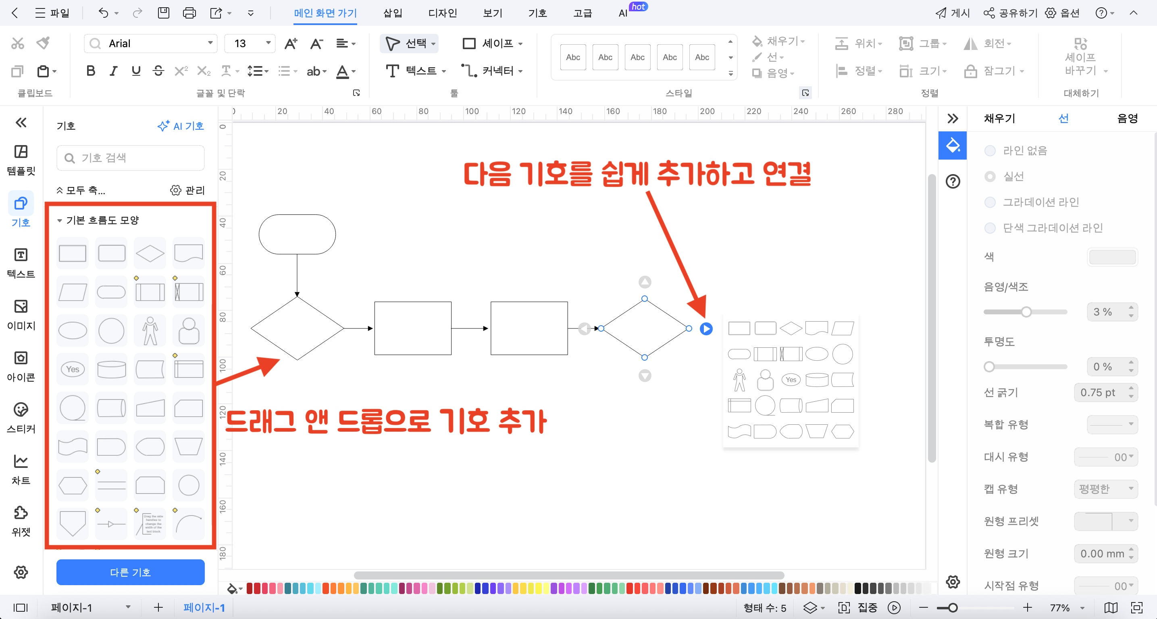Select the 라인 없음 option
The height and width of the screenshot is (619, 1157).
point(991,150)
